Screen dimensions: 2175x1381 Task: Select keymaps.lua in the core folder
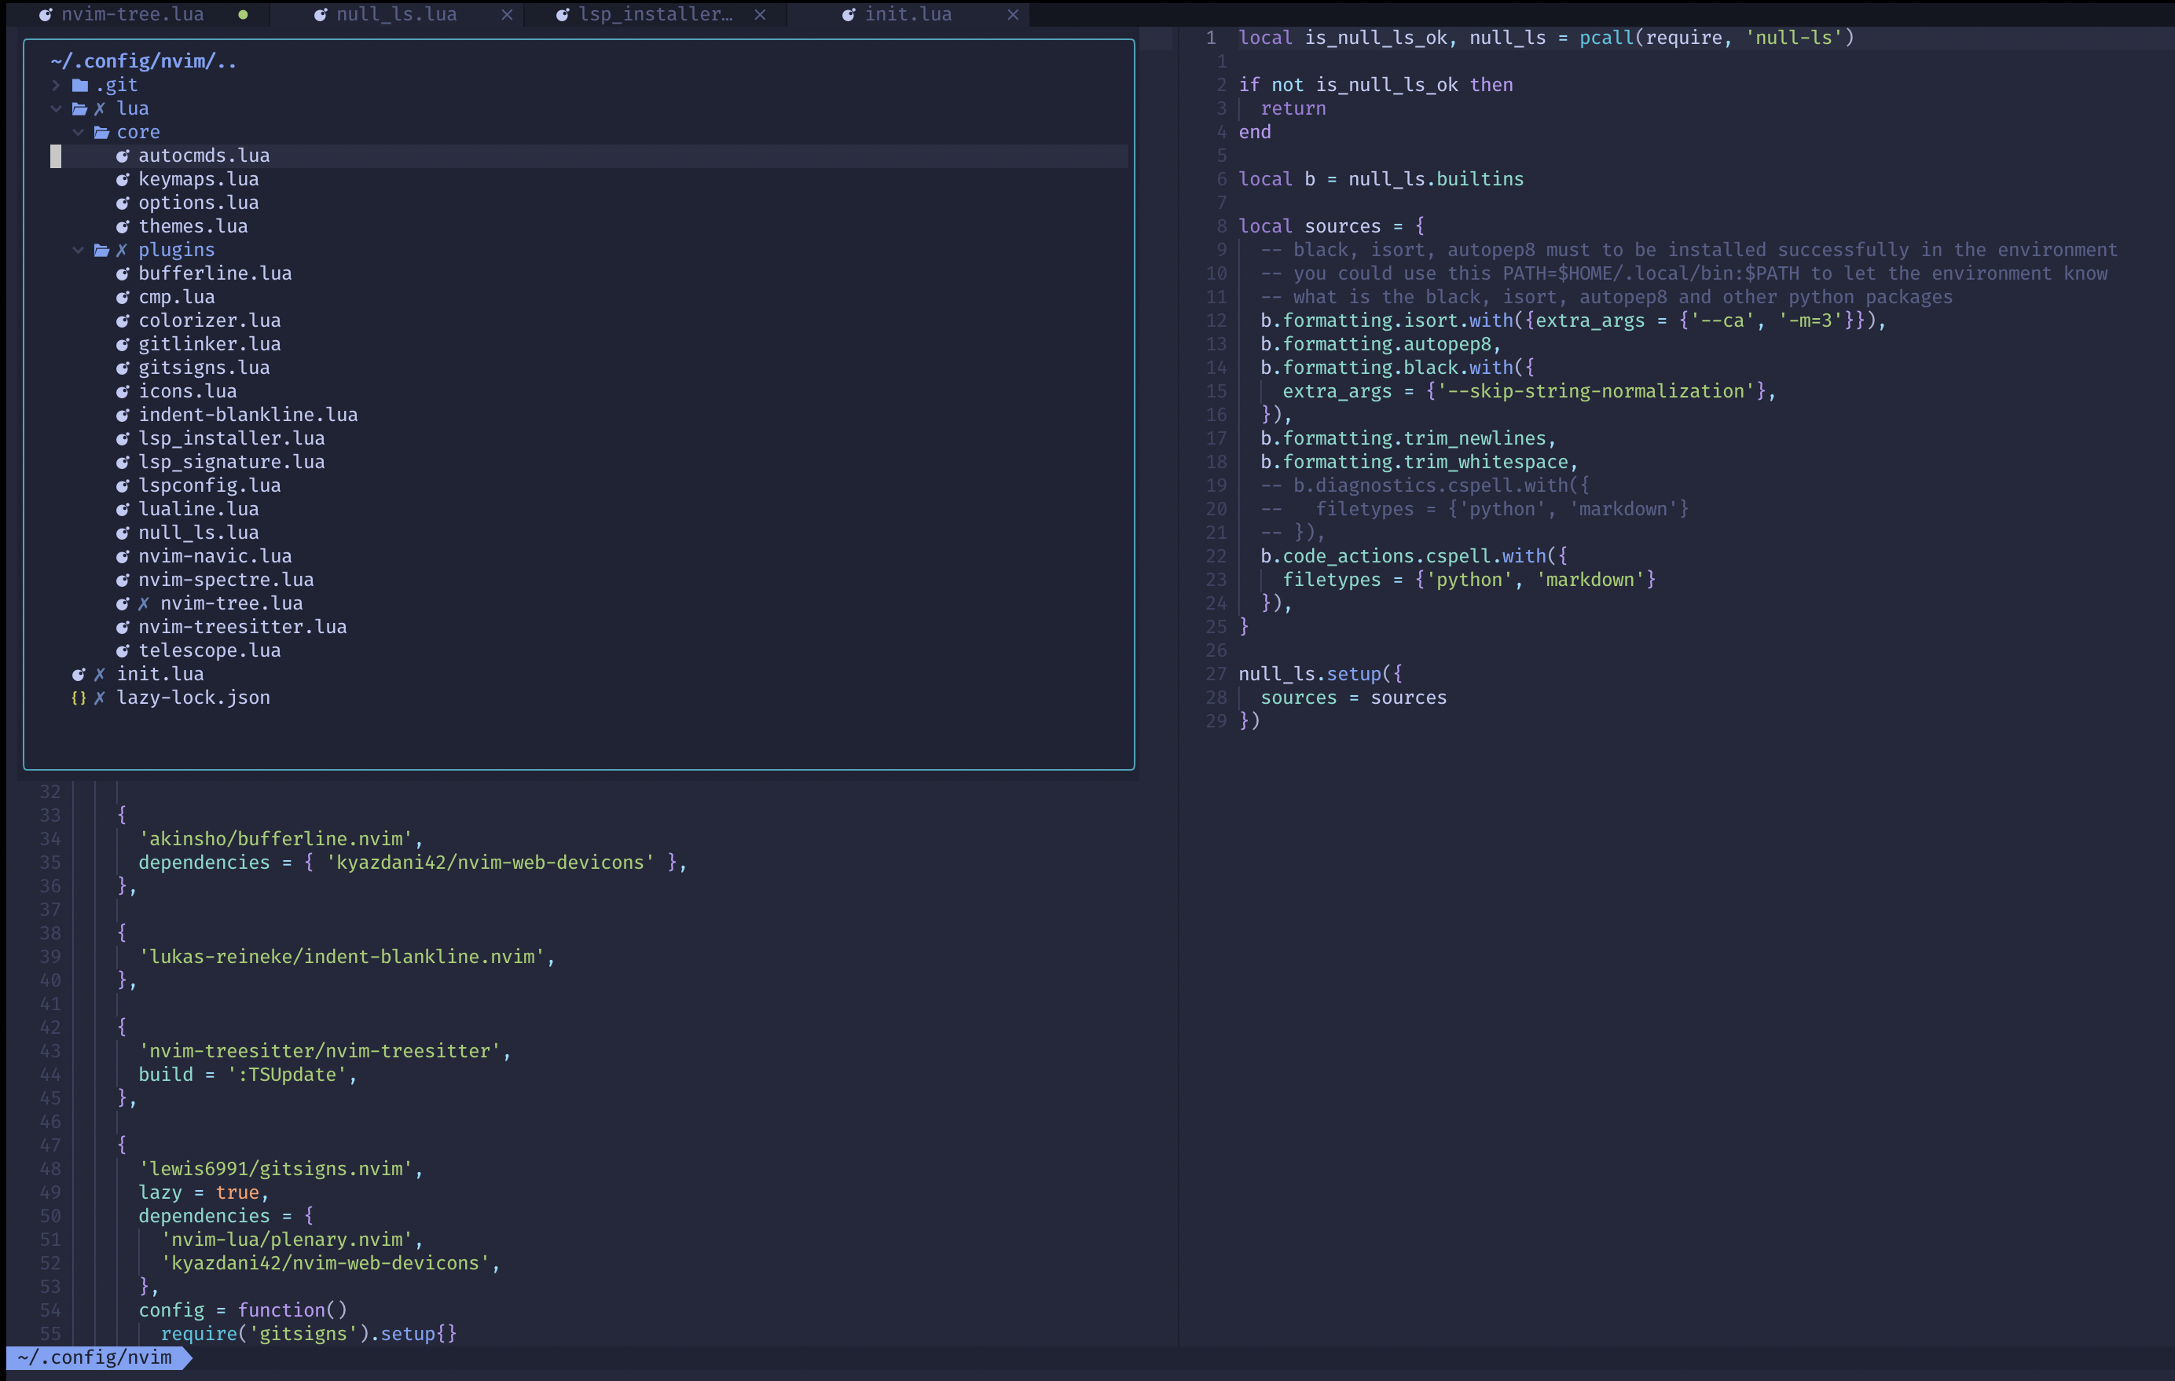point(199,179)
